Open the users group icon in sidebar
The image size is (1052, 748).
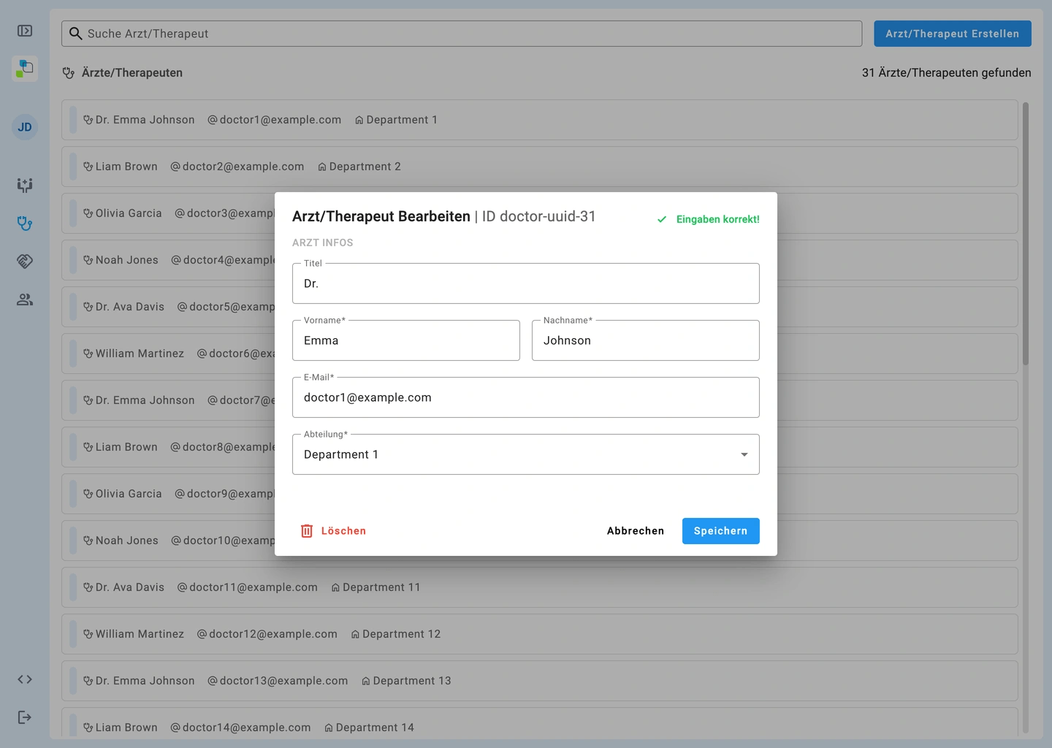tap(25, 299)
